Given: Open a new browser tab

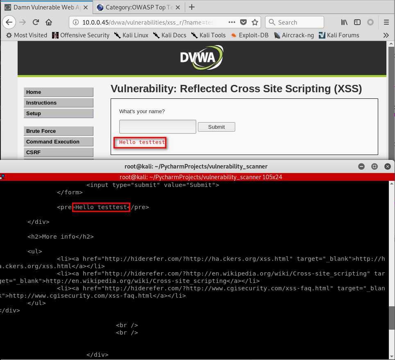Looking at the screenshot, I should click(192, 7).
